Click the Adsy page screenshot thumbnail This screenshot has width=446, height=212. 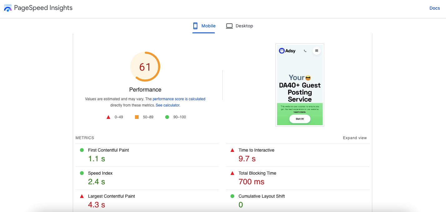pos(300,85)
